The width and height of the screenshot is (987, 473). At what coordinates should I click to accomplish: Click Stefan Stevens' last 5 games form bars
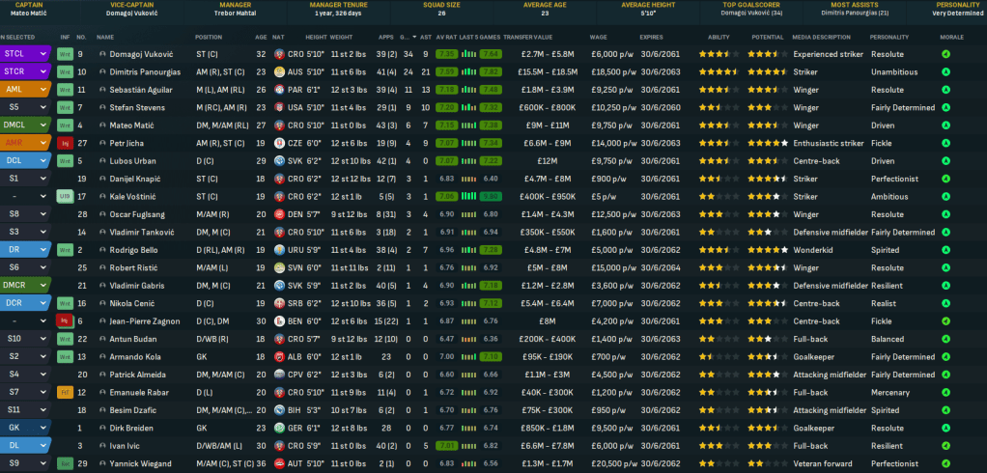pos(469,107)
